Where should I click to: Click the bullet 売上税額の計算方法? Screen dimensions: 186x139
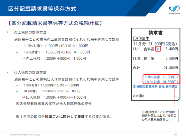pyautogui.click(x=30, y=32)
